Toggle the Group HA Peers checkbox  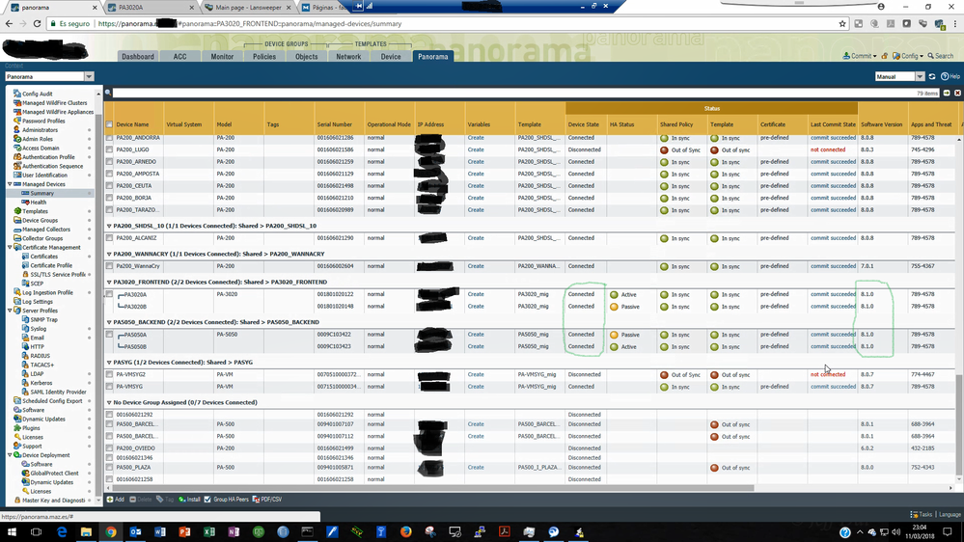click(x=207, y=500)
